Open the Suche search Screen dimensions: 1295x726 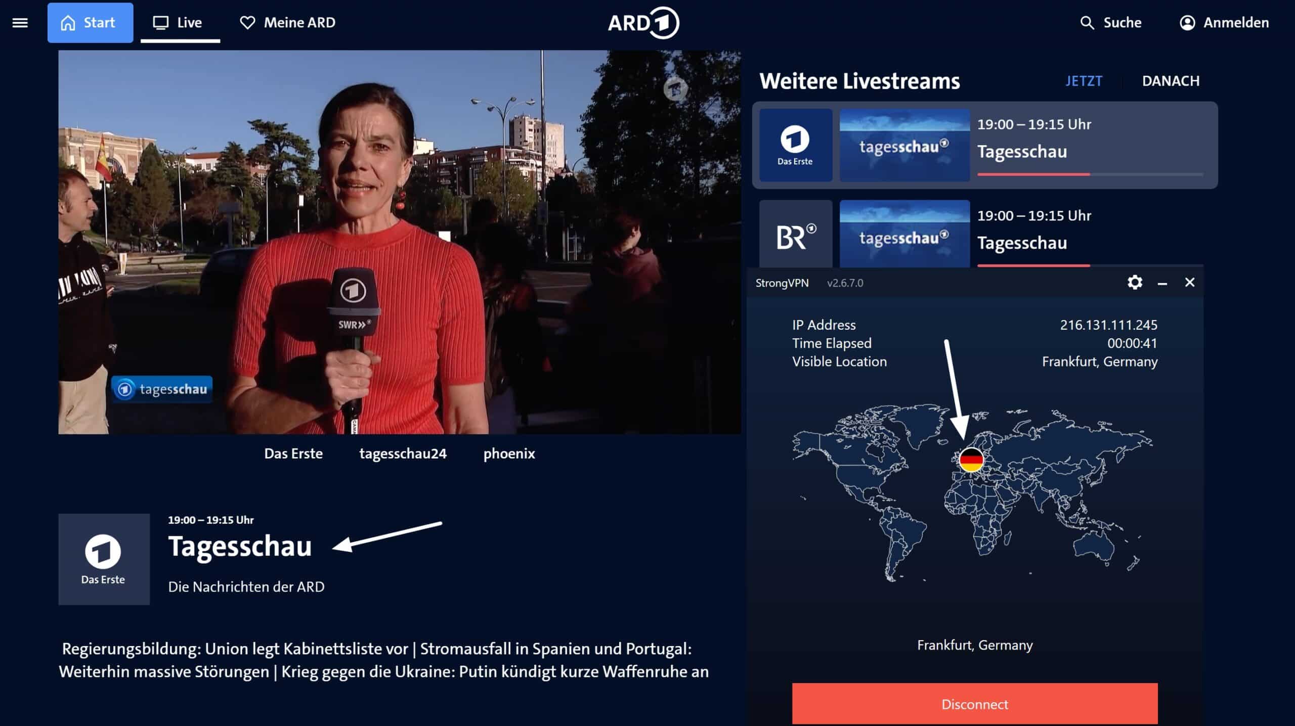pos(1110,23)
